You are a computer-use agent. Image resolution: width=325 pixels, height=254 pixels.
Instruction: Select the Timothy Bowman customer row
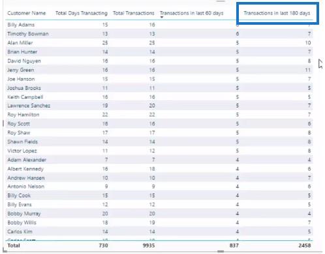click(159, 34)
